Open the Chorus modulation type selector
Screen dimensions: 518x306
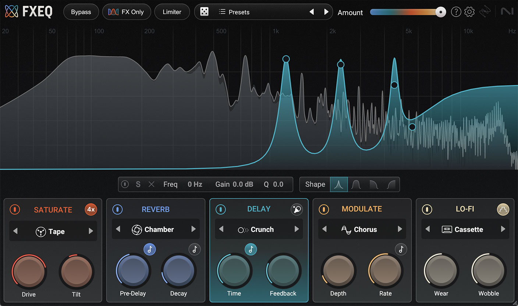point(362,229)
